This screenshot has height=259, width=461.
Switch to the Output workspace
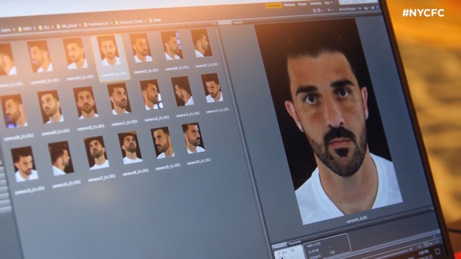(302, 4)
